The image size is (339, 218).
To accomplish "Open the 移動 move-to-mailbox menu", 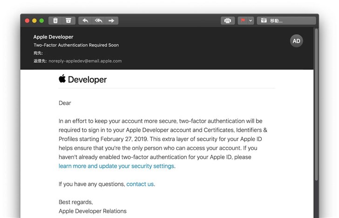I will (286, 20).
